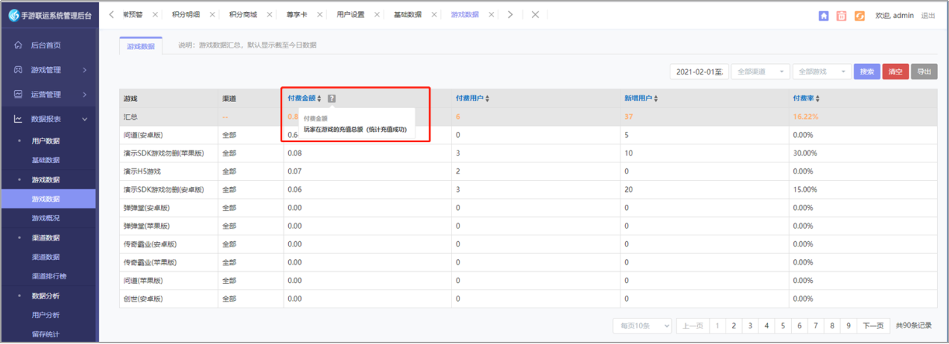949x344 pixels.
Task: Click the chart icon beside 数据报表
Action: [x=18, y=119]
